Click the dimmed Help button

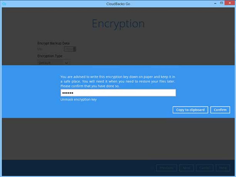[223, 168]
